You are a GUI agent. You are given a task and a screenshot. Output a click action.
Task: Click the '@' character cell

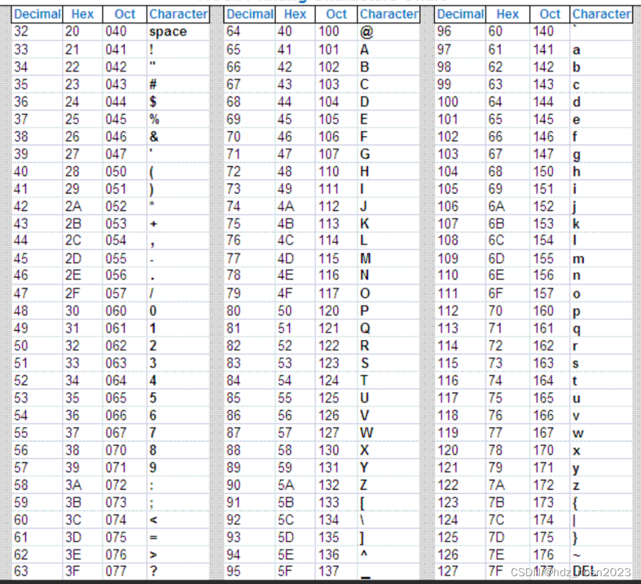[x=388, y=31]
